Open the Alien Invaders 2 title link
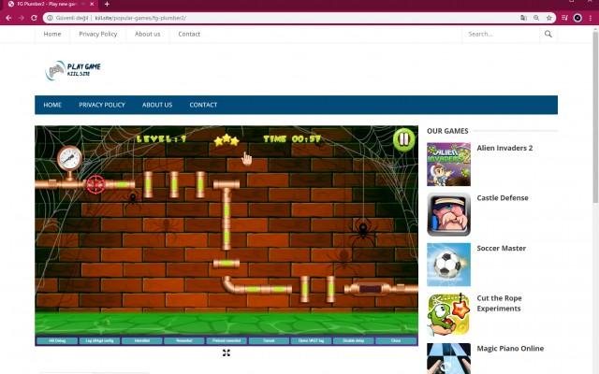Viewport: 599px width, 374px height. pyautogui.click(x=504, y=148)
